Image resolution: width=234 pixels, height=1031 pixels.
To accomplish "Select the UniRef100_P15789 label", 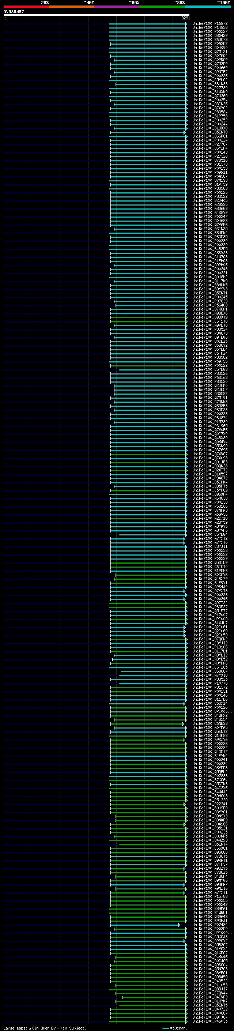I will pyautogui.click(x=210, y=422).
